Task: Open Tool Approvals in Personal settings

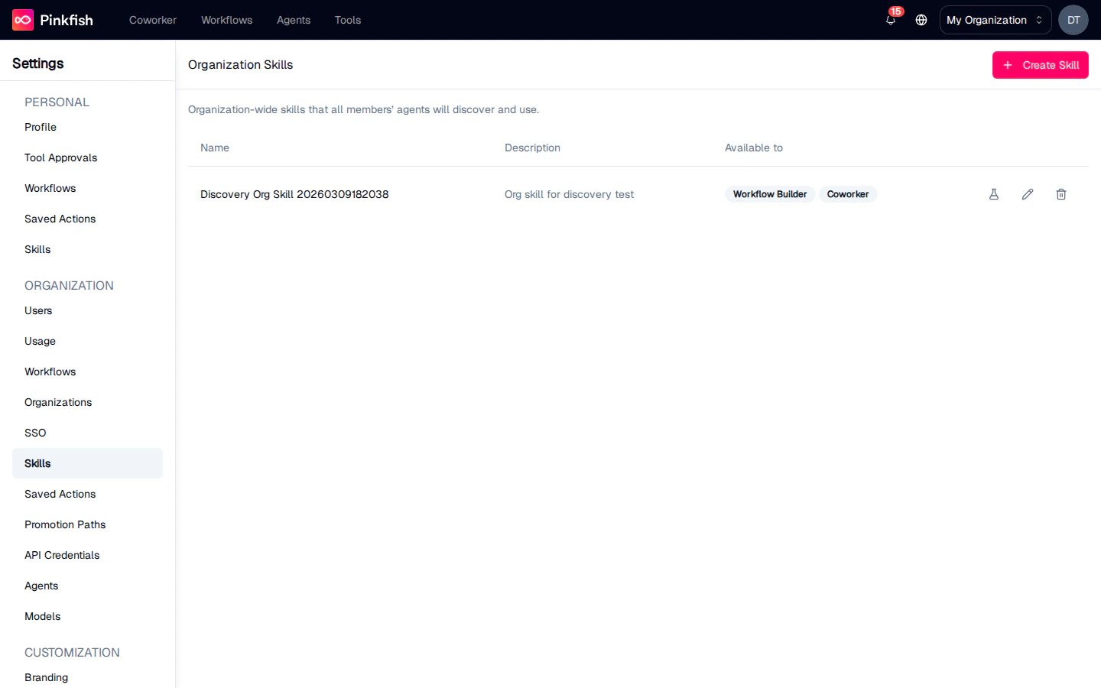Action: (60, 157)
